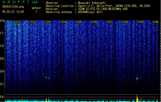The image size is (161, 102).
Task: Select the filename 0508221230.png
Action: (x=13, y=7)
